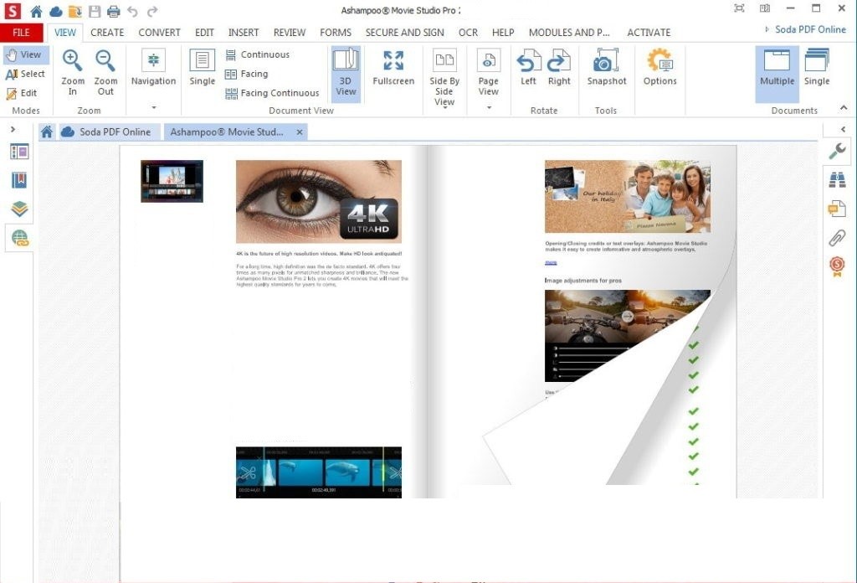The height and width of the screenshot is (583, 857).
Task: Click the ACTIVATE button
Action: click(x=649, y=33)
